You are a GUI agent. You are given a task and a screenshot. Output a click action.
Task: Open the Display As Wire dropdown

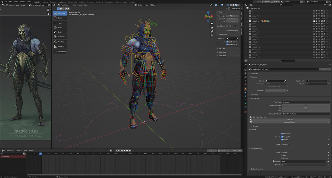pos(304,161)
